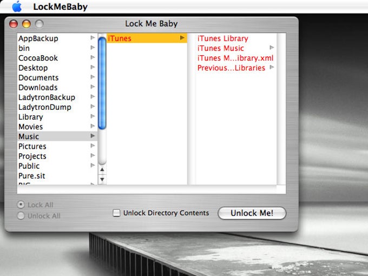The height and width of the screenshot is (276, 368).
Task: Select the Lock All radio button
Action: [x=21, y=205]
